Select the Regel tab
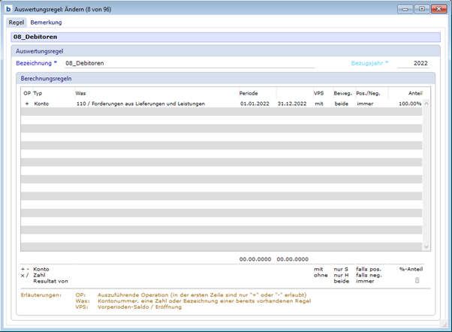452x332 pixels. (x=16, y=23)
